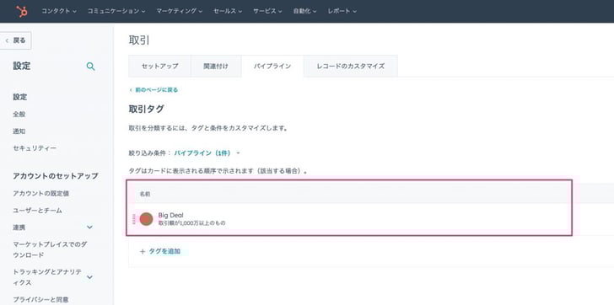Open the 自動化 menu
614x305 pixels.
pyautogui.click(x=304, y=11)
